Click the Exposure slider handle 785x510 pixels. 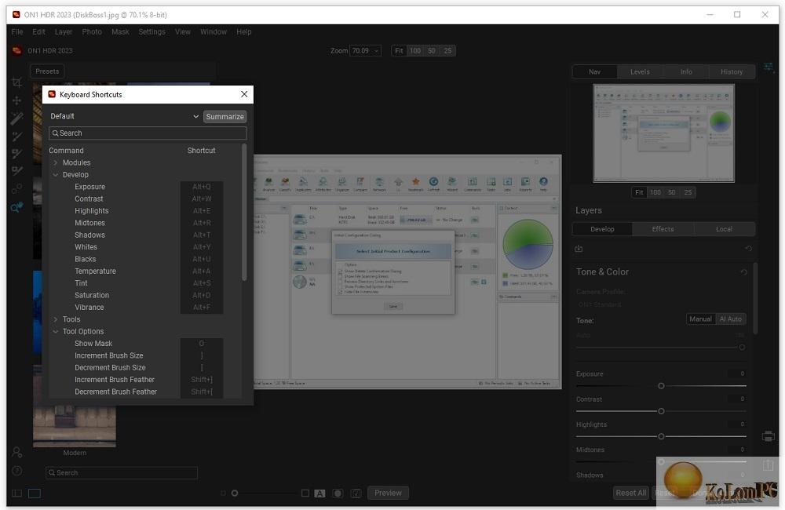661,386
